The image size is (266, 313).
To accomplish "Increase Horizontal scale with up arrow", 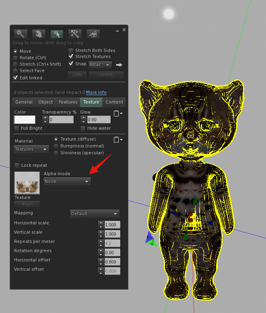I will pos(101,223).
